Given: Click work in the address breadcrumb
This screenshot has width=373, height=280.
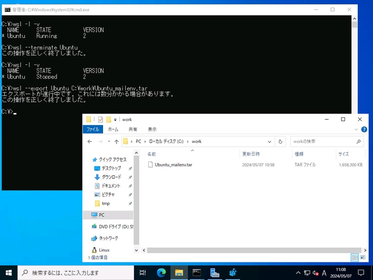Looking at the screenshot, I should click(196, 141).
